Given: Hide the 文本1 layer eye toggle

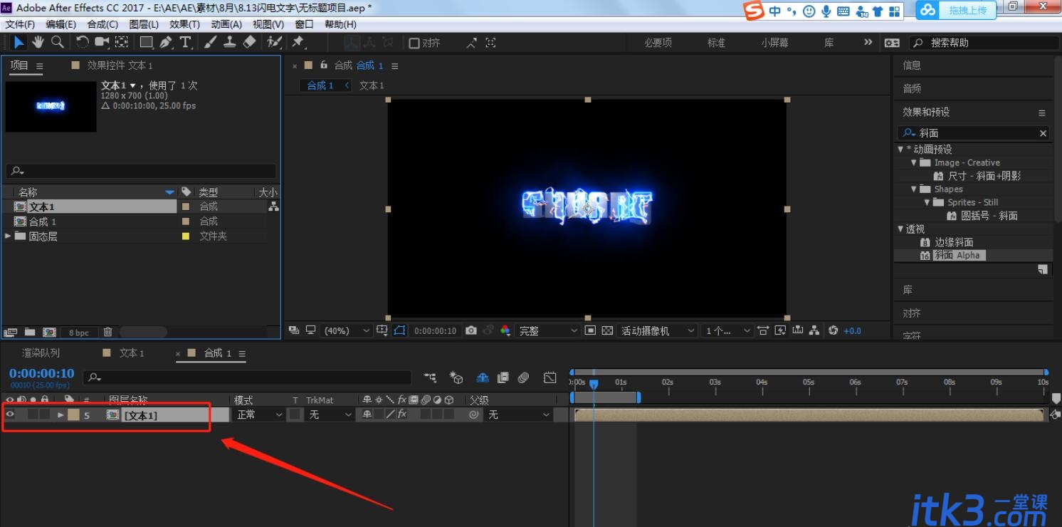Looking at the screenshot, I should pyautogui.click(x=10, y=414).
